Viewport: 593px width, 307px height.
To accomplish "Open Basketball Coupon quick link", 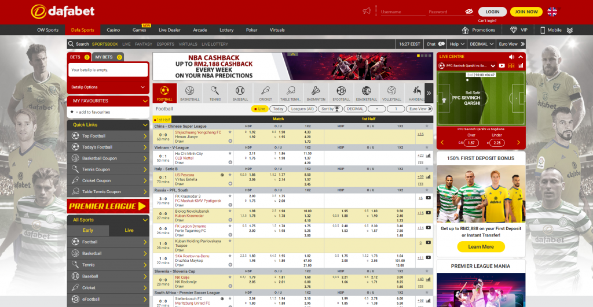I will pyautogui.click(x=108, y=158).
